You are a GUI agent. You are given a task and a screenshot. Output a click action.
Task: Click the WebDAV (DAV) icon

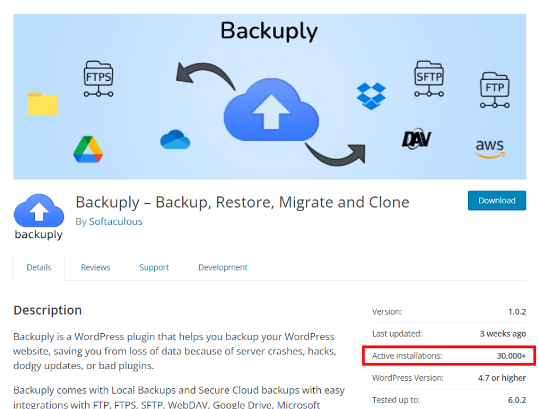pyautogui.click(x=417, y=139)
